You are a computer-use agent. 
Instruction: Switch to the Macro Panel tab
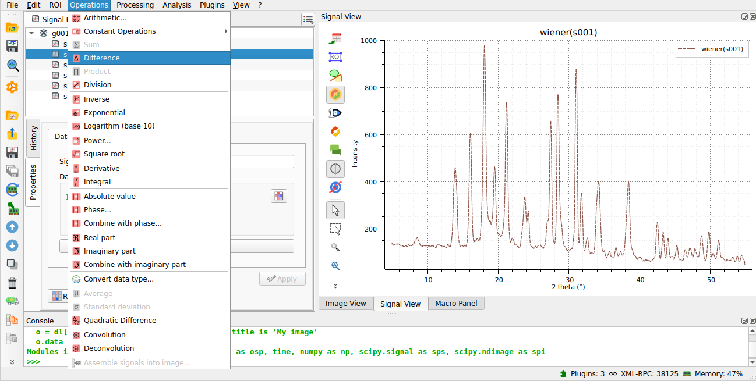[x=456, y=303]
